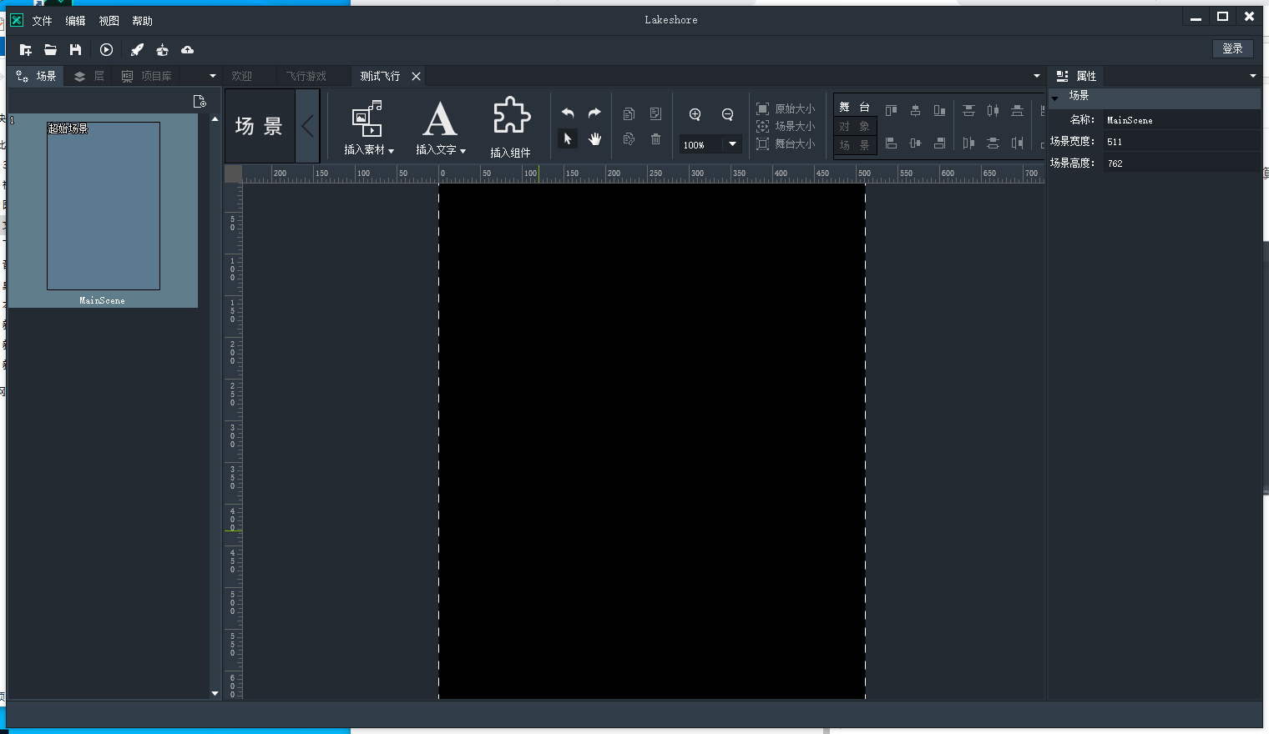Click the scene list scrollbar up arrow

pos(215,119)
